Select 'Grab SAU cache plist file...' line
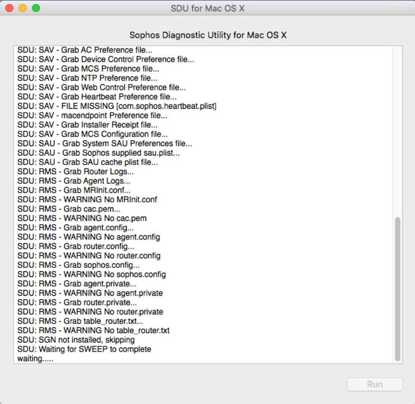The width and height of the screenshot is (415, 404). (87, 162)
